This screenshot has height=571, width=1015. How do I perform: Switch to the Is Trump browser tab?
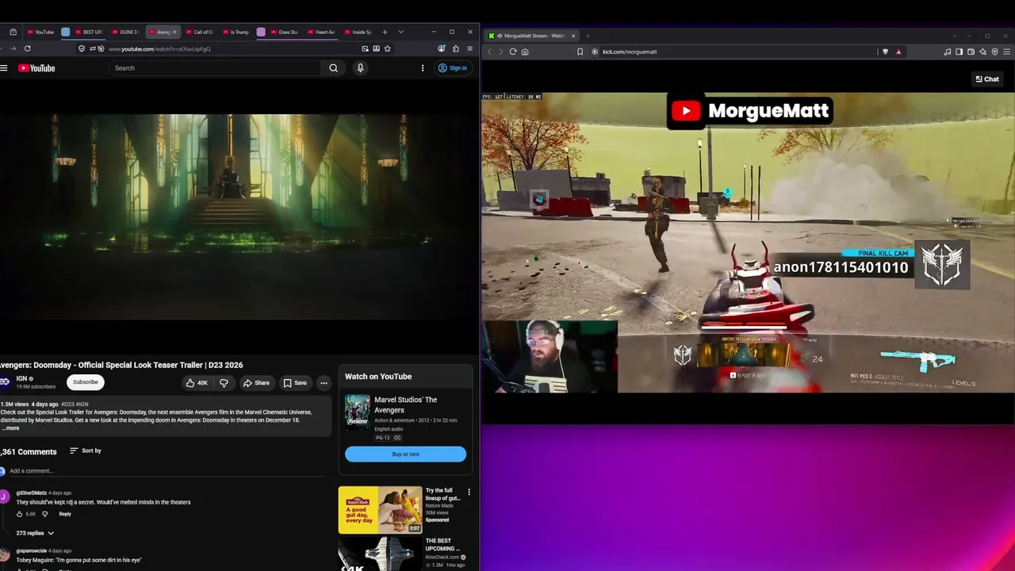[x=236, y=32]
